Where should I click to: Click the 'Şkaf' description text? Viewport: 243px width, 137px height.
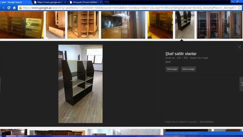168,62
